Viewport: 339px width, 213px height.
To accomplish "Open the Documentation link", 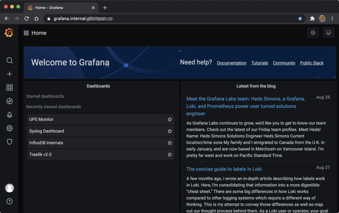I will [x=231, y=63].
